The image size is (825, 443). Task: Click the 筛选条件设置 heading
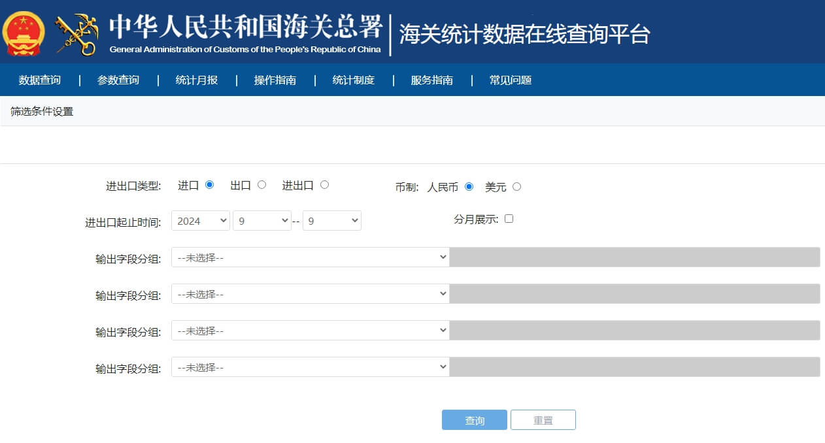(42, 112)
